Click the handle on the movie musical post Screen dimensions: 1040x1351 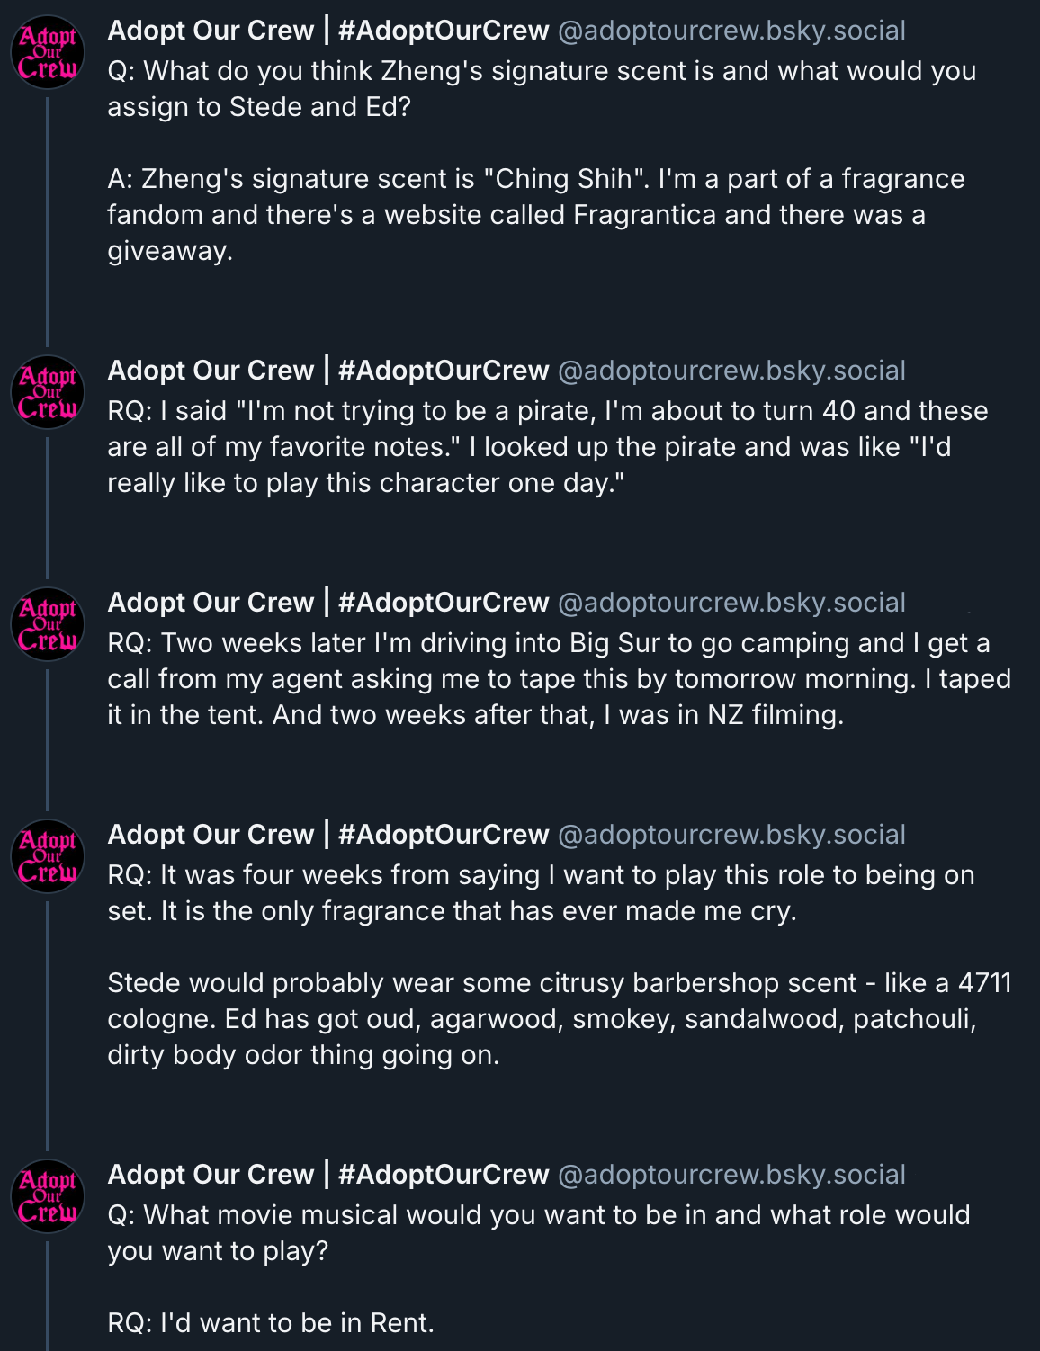coord(731,1175)
